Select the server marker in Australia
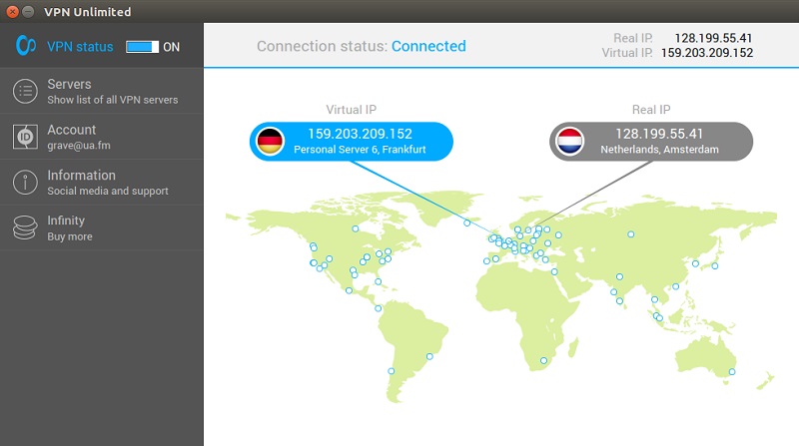The image size is (799, 446). (x=732, y=371)
